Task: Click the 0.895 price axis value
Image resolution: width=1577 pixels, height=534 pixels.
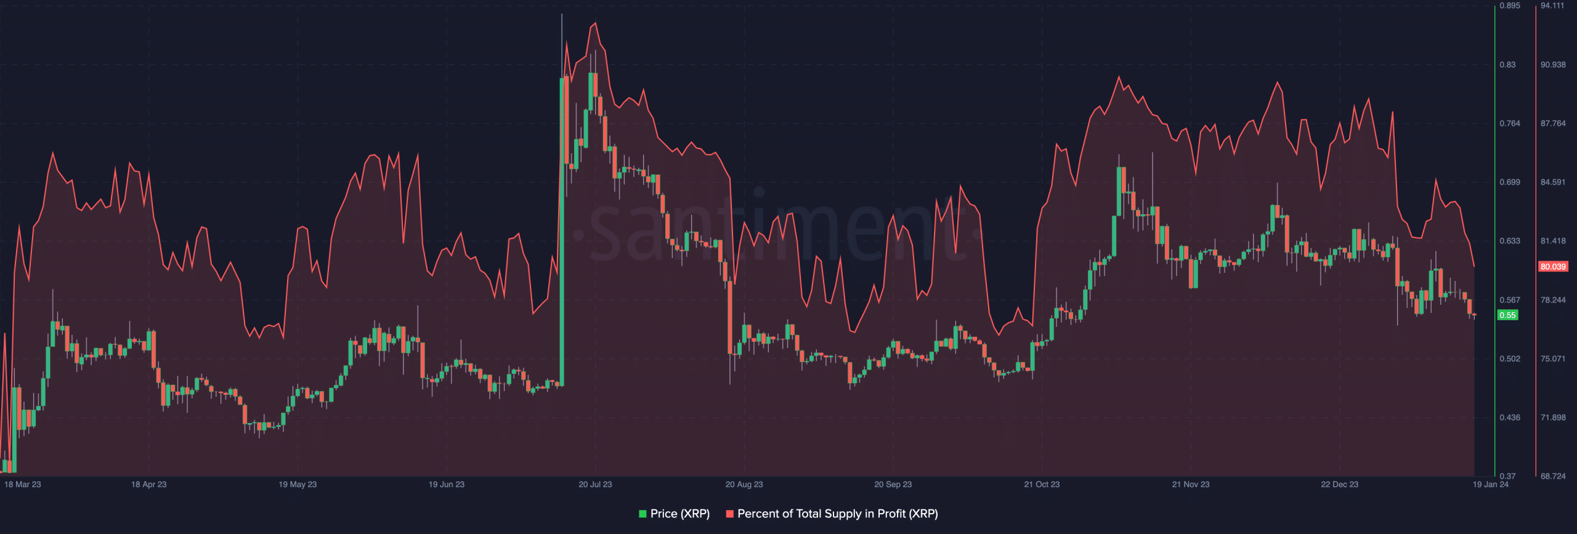Action: [x=1510, y=6]
